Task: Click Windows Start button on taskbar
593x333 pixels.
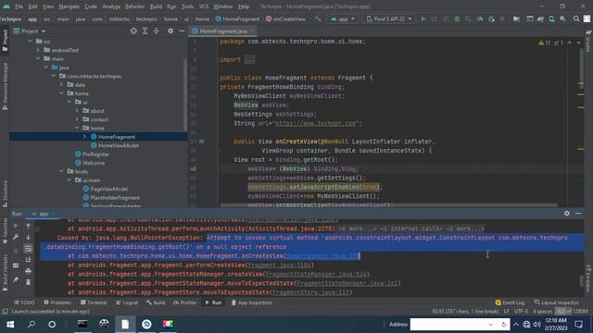Action: (x=10, y=325)
